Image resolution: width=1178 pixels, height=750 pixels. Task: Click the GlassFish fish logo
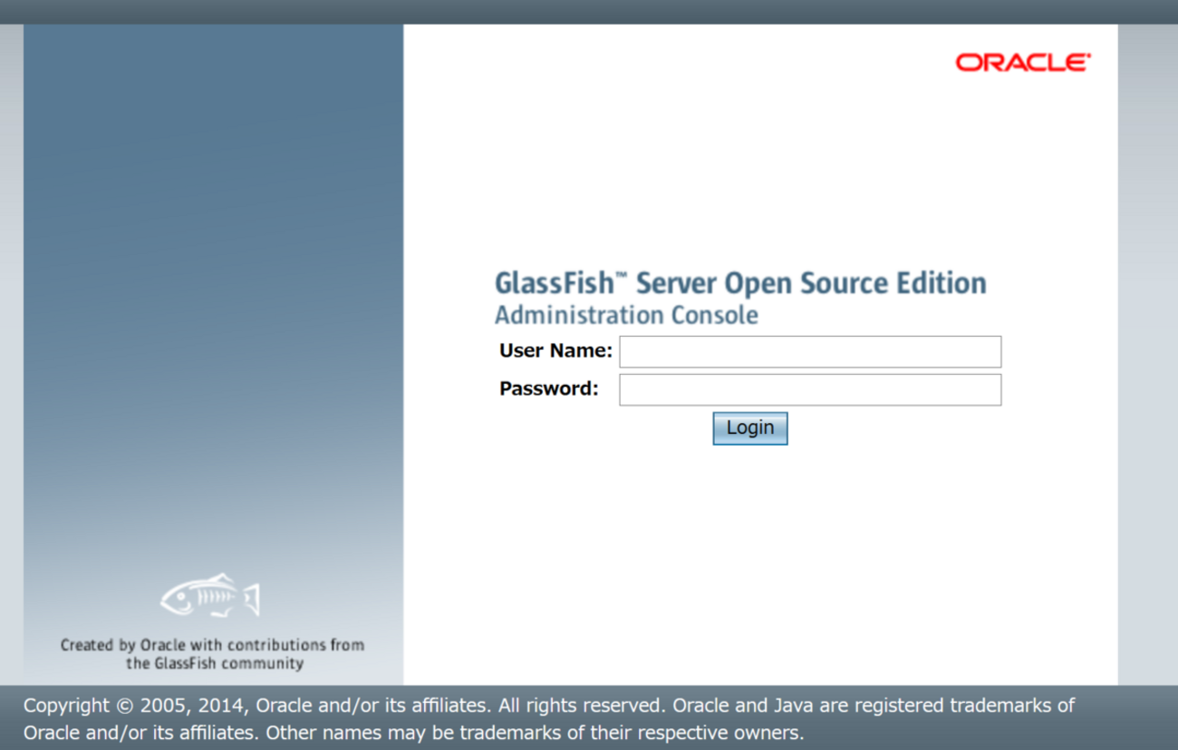pos(210,596)
